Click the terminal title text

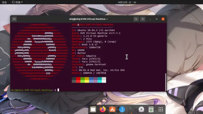click(x=88, y=19)
